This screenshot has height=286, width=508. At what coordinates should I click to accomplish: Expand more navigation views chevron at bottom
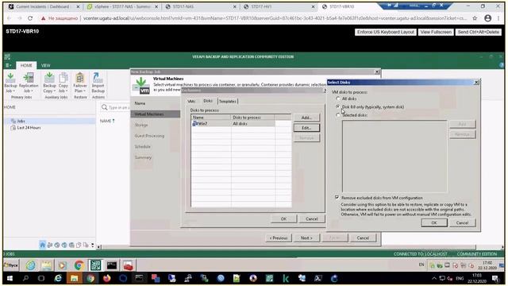93,245
